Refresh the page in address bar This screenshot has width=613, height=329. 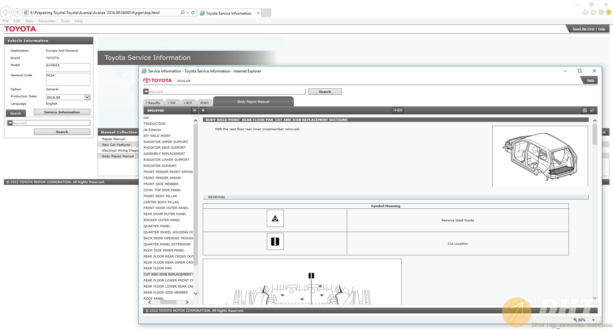193,12
